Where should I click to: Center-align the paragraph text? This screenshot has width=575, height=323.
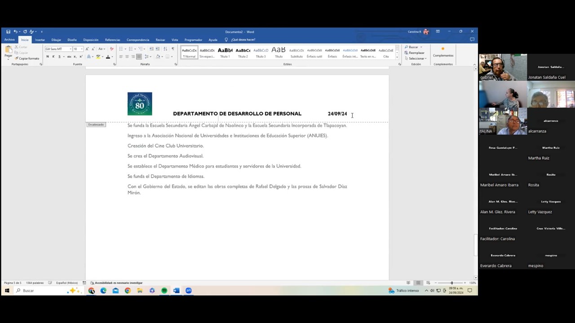pos(127,57)
